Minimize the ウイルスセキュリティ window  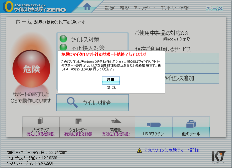pos(214,9)
